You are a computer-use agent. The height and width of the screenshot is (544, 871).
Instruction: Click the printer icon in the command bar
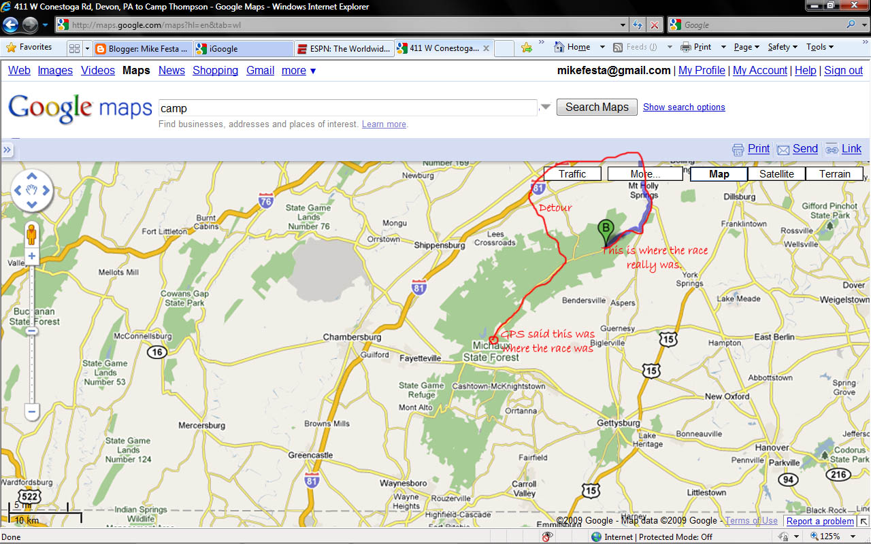686,48
